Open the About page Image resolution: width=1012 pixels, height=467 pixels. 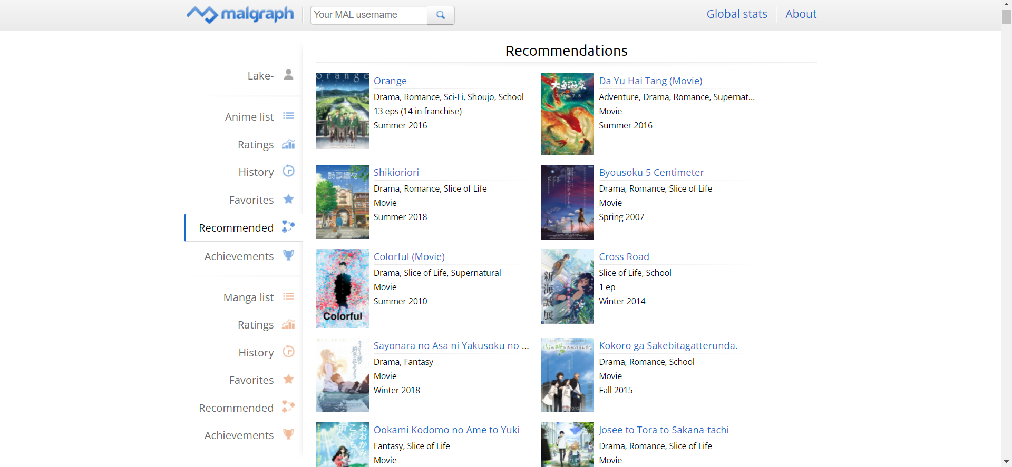(801, 14)
